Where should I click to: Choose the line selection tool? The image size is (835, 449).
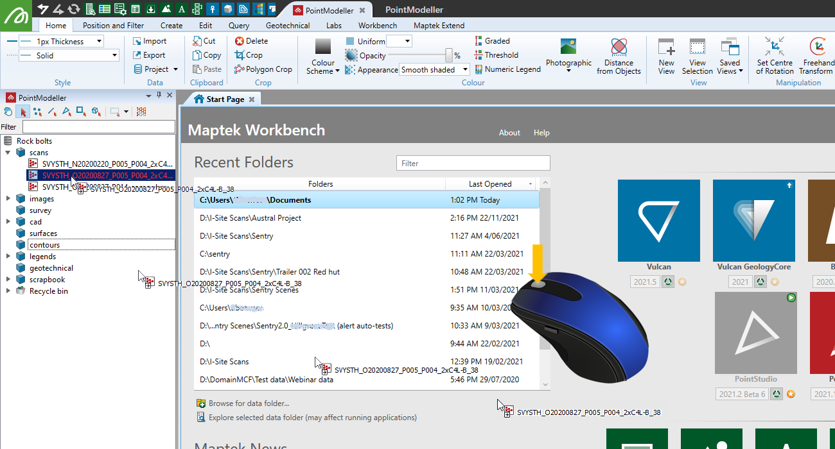click(x=52, y=112)
